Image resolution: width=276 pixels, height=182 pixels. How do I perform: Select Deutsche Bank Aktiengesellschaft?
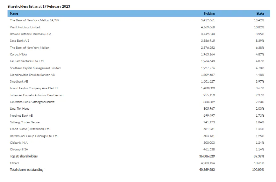32,102
